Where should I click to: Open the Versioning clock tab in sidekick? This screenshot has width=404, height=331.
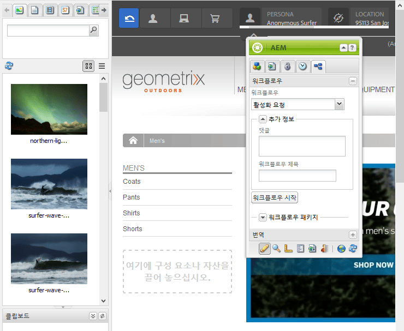tap(303, 67)
